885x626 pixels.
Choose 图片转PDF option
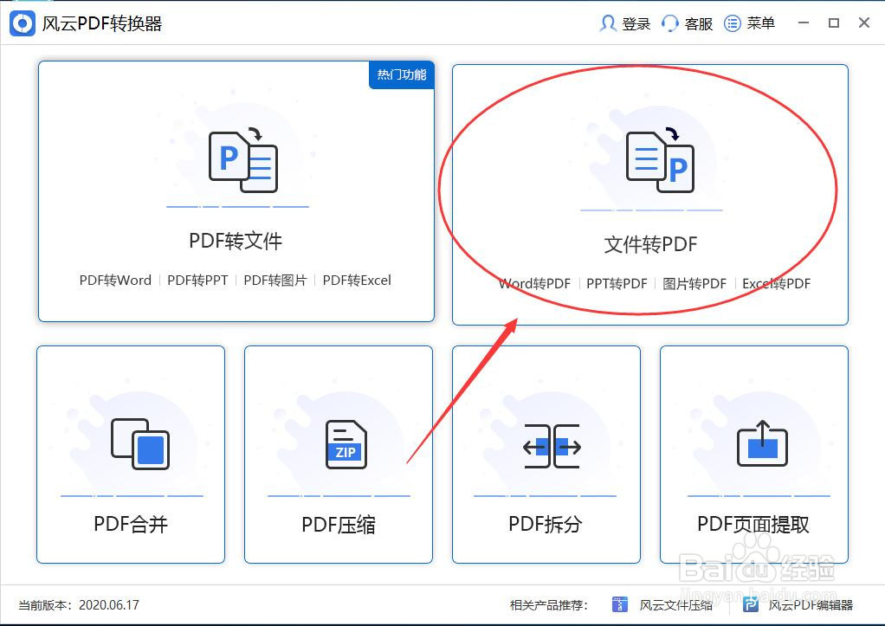(694, 283)
